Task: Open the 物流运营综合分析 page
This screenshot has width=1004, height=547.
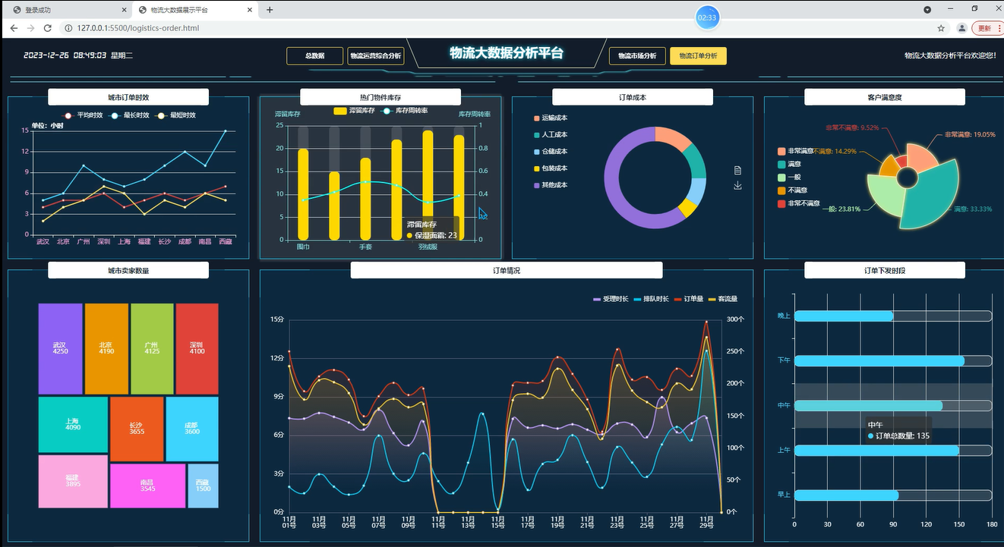Action: [375, 56]
